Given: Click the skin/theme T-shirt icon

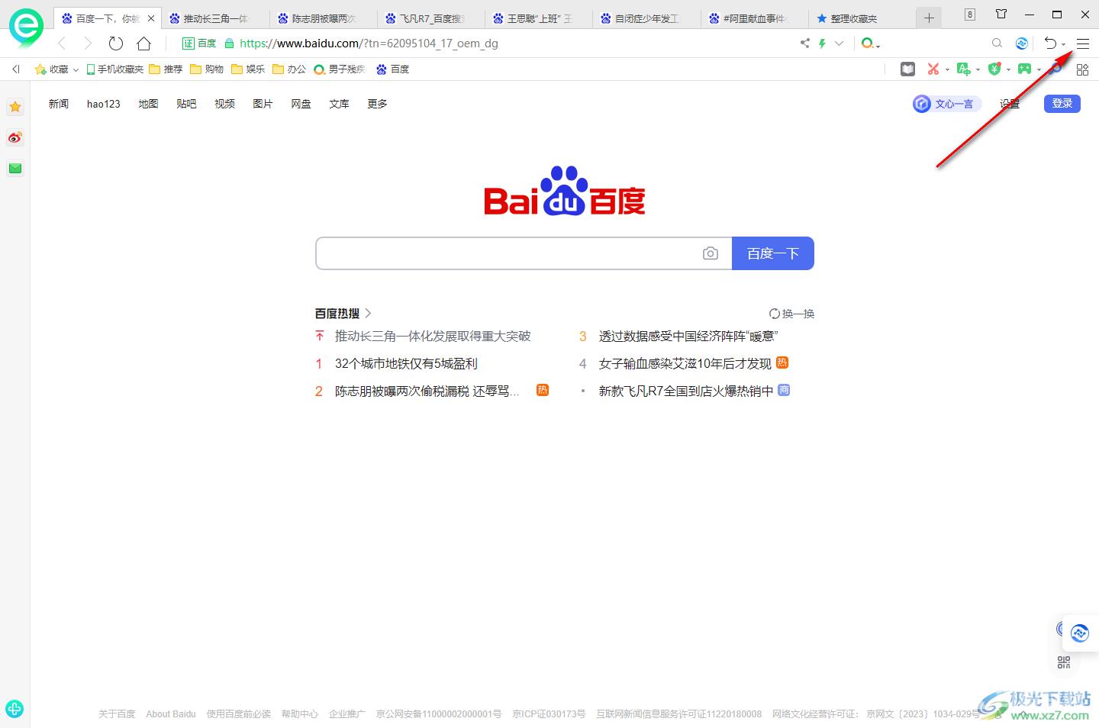Looking at the screenshot, I should (1001, 14).
